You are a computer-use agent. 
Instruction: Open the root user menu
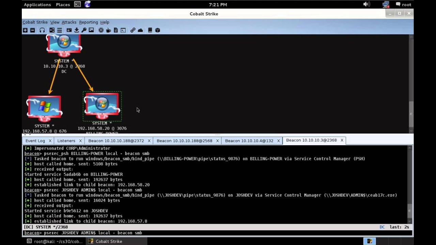coord(403,4)
